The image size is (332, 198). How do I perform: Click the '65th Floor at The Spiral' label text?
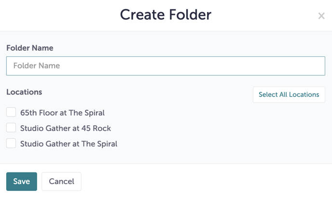coord(62,113)
